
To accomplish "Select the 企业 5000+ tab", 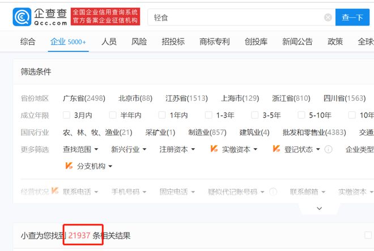I will point(68,42).
